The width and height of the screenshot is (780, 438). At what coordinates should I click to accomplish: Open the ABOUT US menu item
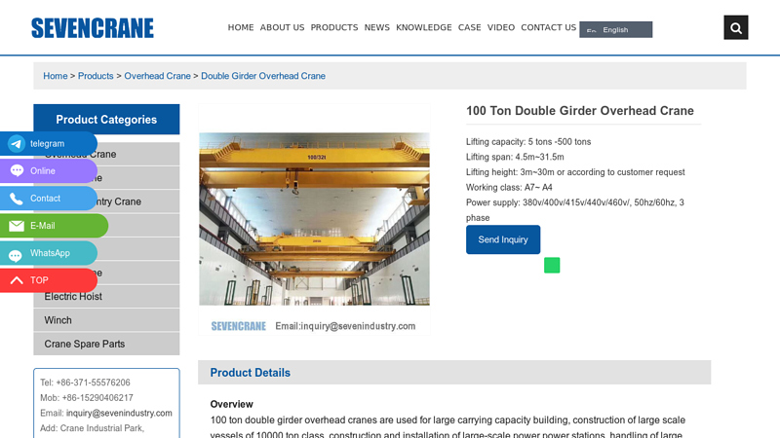pyautogui.click(x=282, y=27)
